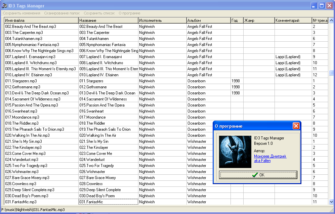Screen dimensions: 335x214
Task: Click the Название column header
Action: coord(108,20)
